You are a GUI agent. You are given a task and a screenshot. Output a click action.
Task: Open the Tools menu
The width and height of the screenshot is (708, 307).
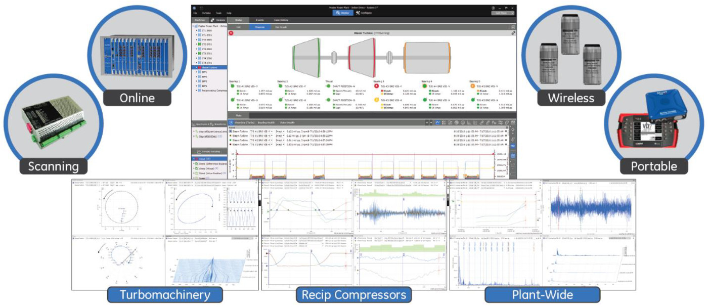point(218,13)
